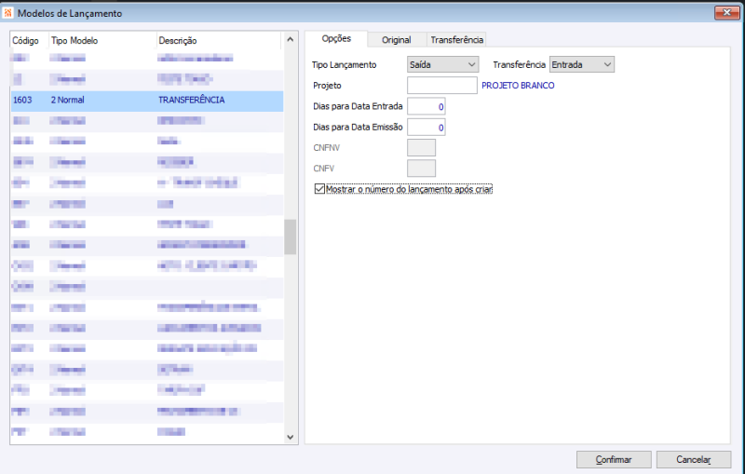Click the Projeto input field
The image size is (745, 474).
coord(441,86)
